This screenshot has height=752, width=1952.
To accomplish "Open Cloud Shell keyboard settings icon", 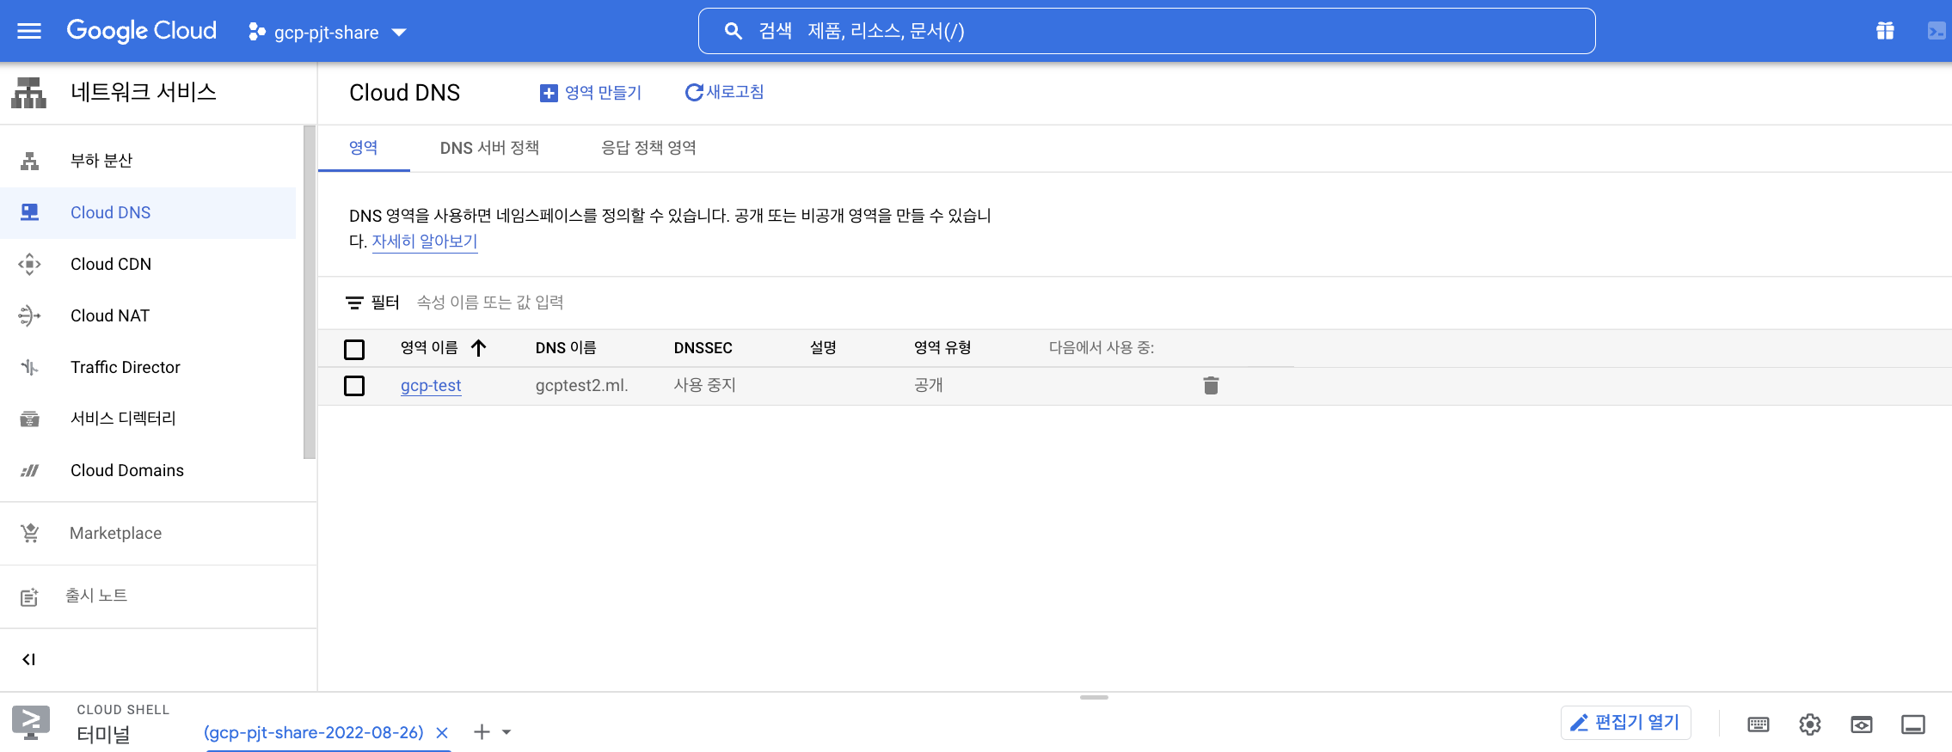I will [1759, 724].
